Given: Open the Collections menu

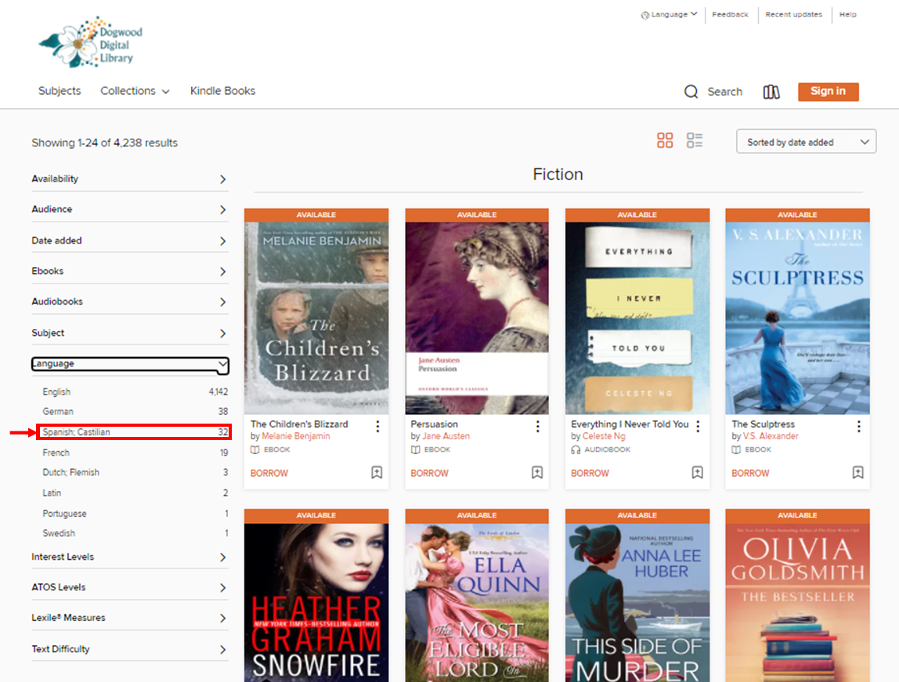Looking at the screenshot, I should [x=135, y=91].
